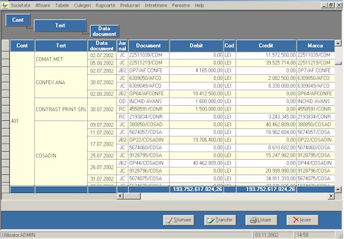Click the Document column header
Screen dimensions: 344x239
coord(149,45)
